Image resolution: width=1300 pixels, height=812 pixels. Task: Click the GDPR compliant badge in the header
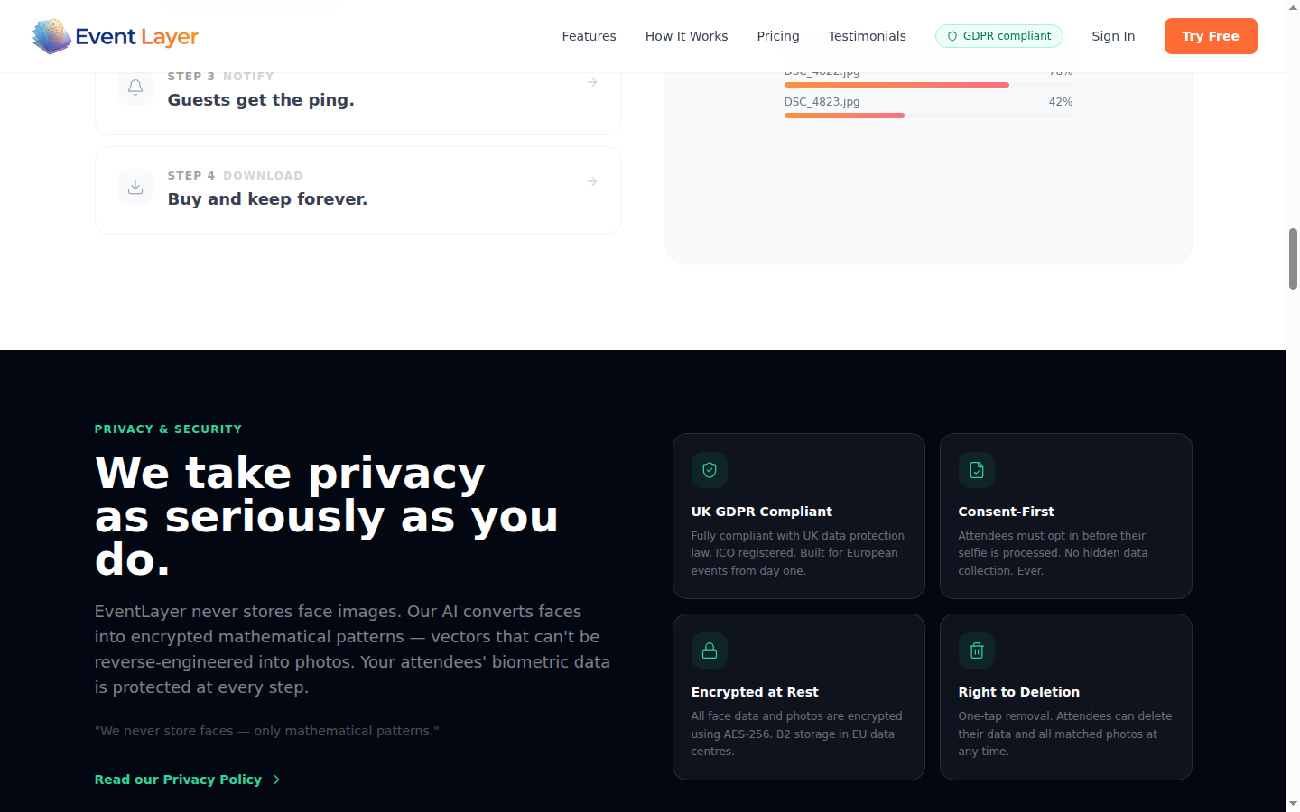click(x=999, y=36)
